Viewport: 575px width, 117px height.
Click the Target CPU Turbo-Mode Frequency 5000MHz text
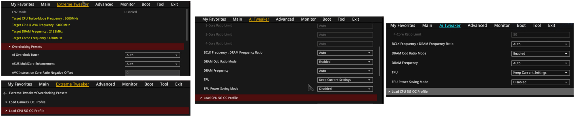[45, 18]
